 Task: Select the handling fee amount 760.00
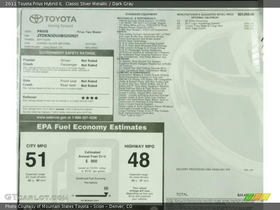click(248, 170)
